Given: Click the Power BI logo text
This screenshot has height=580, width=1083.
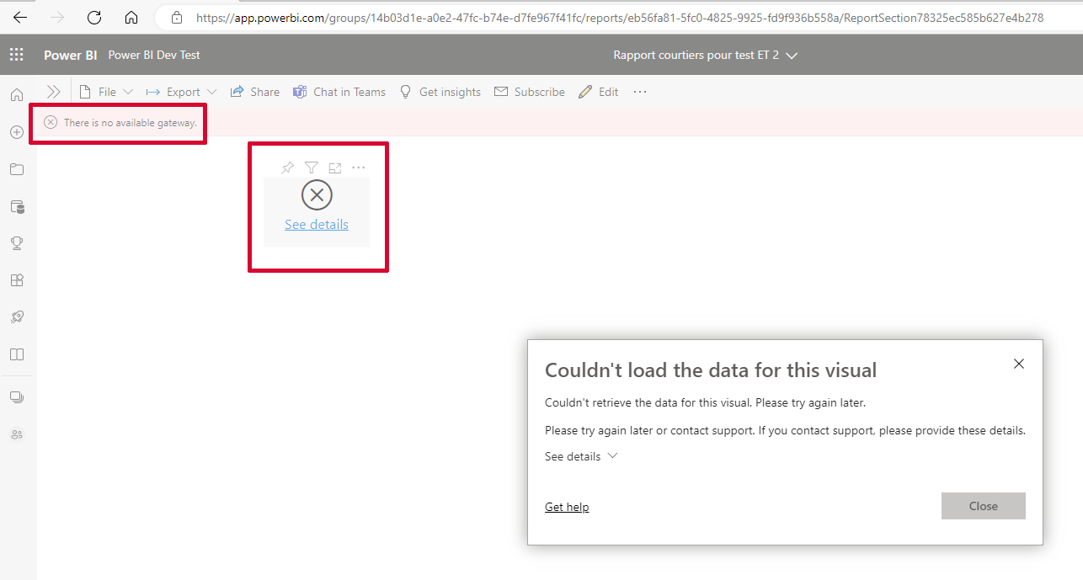Looking at the screenshot, I should tap(71, 55).
